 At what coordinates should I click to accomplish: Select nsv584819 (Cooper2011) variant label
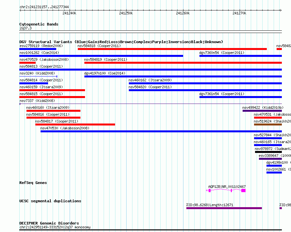click(x=106, y=59)
